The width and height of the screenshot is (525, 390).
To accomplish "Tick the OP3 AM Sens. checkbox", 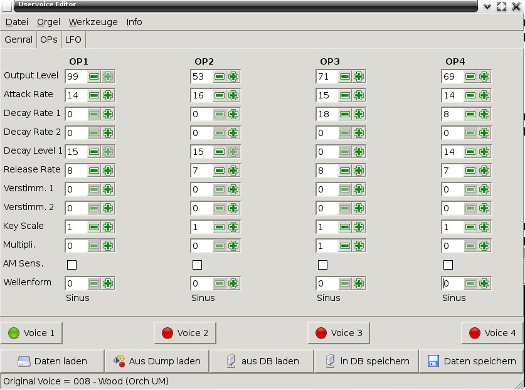I will coord(322,265).
